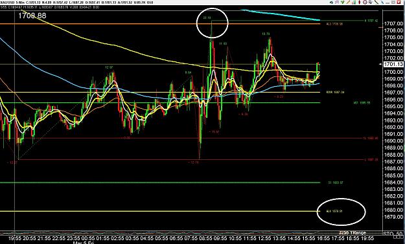
Task: Click the dark link icon in chart toolbar
Action: pos(331,3)
